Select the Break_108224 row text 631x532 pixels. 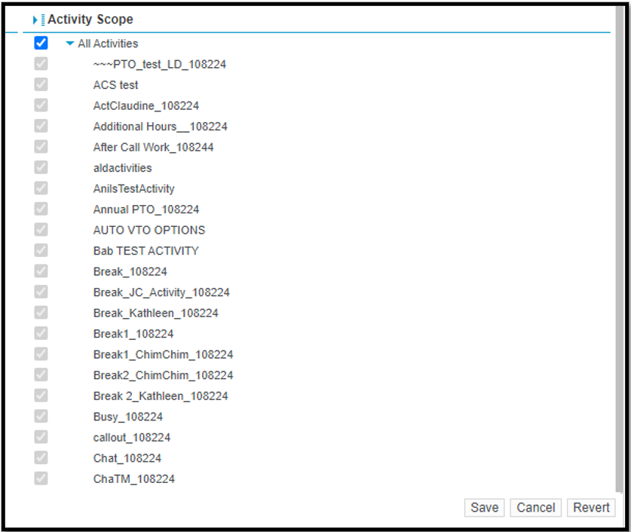click(130, 272)
